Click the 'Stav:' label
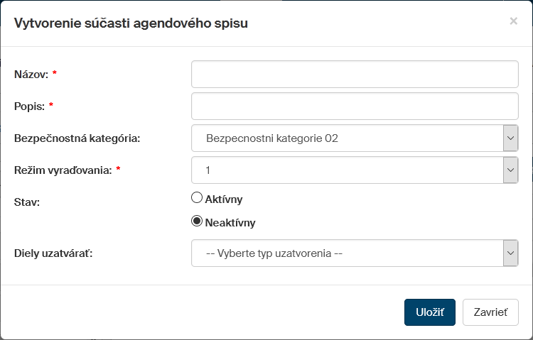Viewport: 533px width, 340px height. click(27, 202)
